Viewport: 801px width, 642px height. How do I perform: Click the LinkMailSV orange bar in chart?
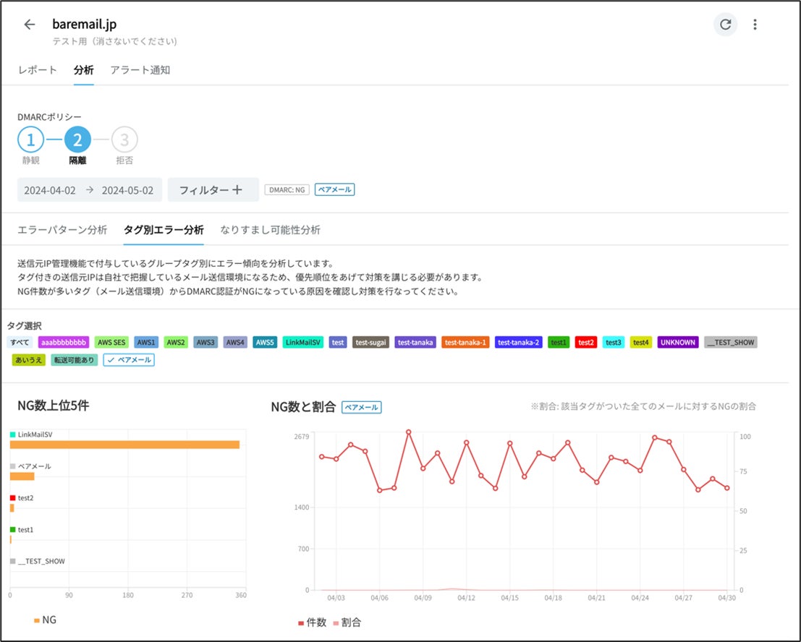pyautogui.click(x=124, y=445)
